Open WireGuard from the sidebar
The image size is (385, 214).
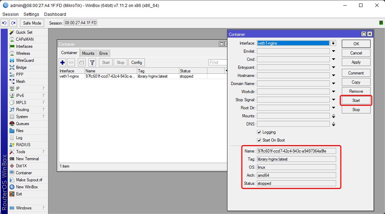(25, 60)
